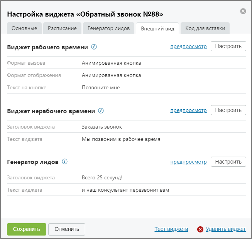The width and height of the screenshot is (252, 239).
Task: Open the Расписание tab
Action: click(x=62, y=28)
